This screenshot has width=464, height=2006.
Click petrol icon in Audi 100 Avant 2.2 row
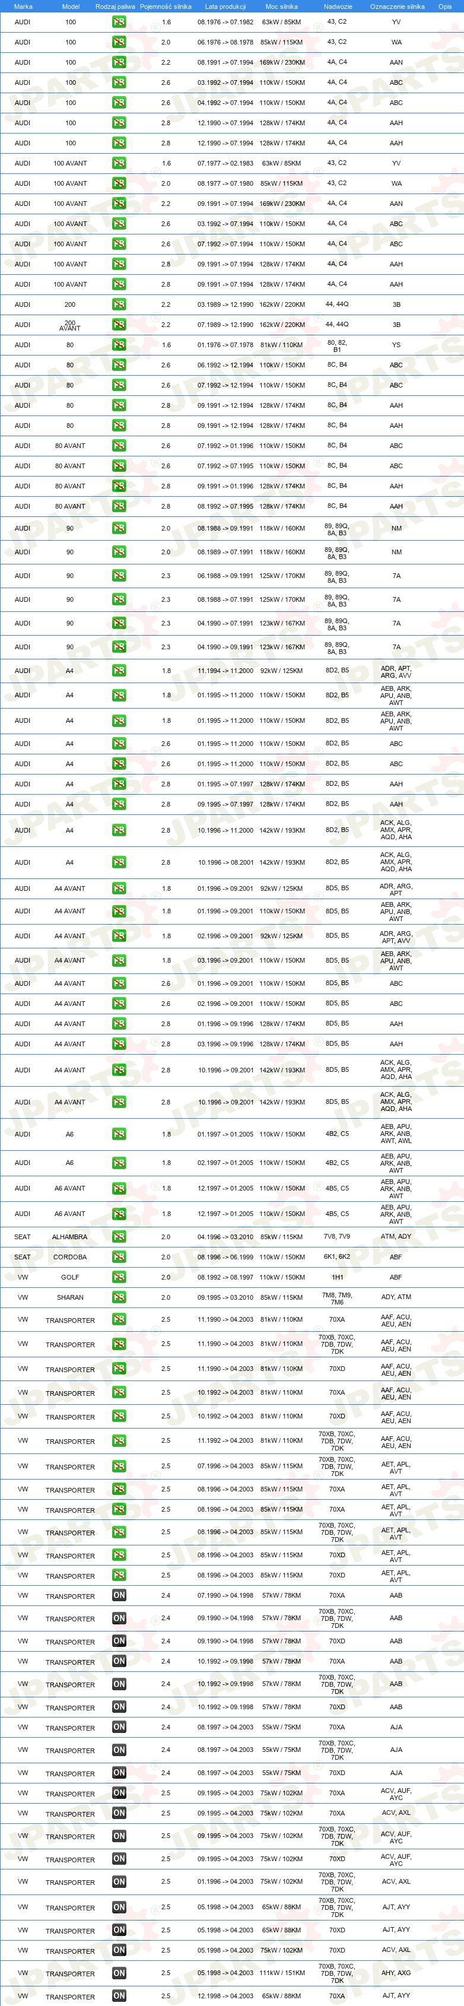pyautogui.click(x=119, y=204)
